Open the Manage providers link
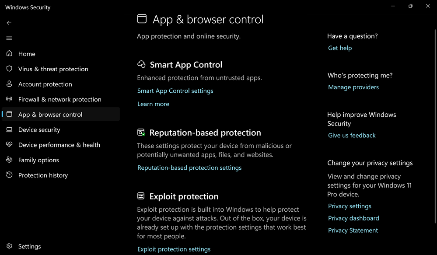 click(x=353, y=87)
